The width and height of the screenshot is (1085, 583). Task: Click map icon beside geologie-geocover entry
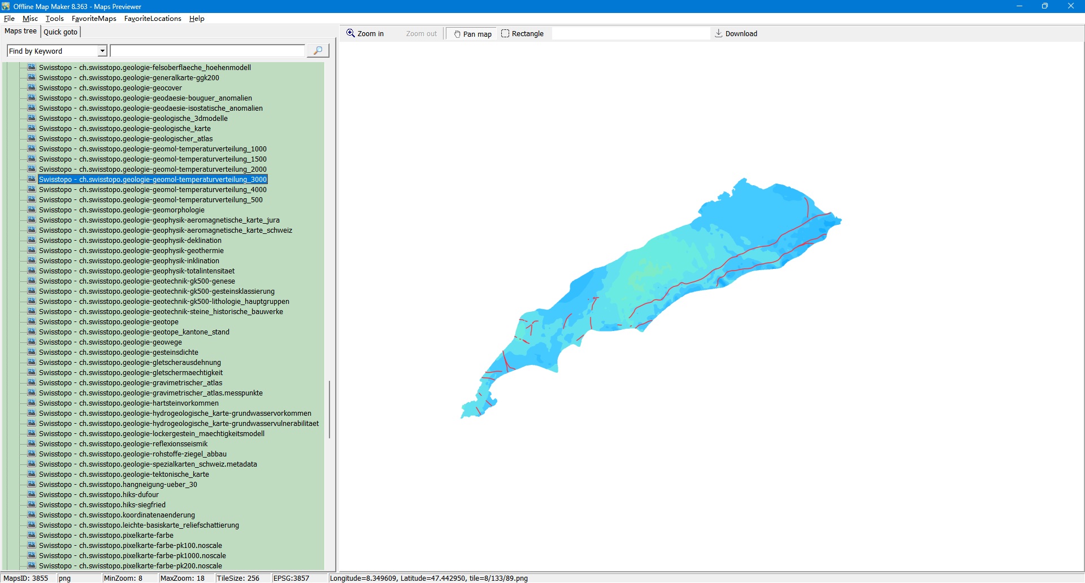(32, 88)
